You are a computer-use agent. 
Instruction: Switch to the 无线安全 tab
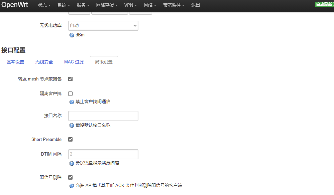[44, 62]
